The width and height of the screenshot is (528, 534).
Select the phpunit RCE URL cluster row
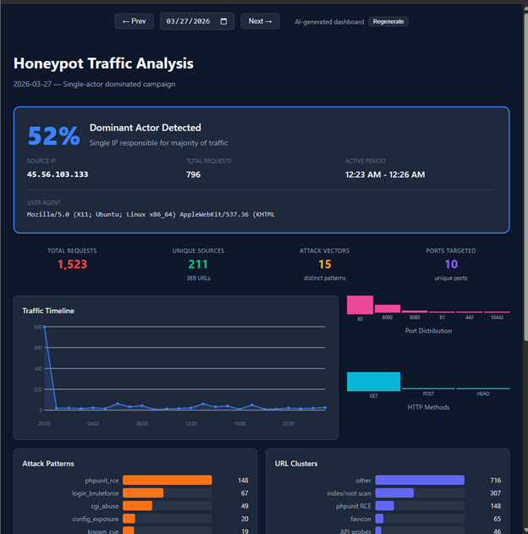click(x=388, y=506)
